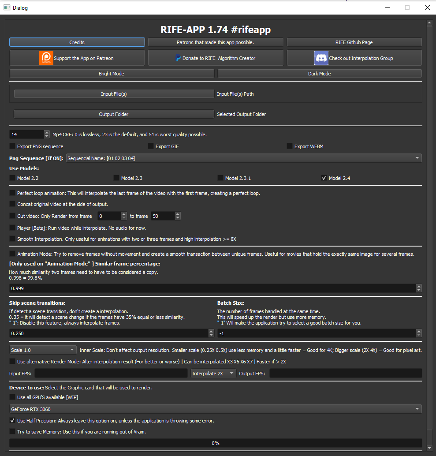Open the GeForce RTX 3060 device dropdown

216,409
